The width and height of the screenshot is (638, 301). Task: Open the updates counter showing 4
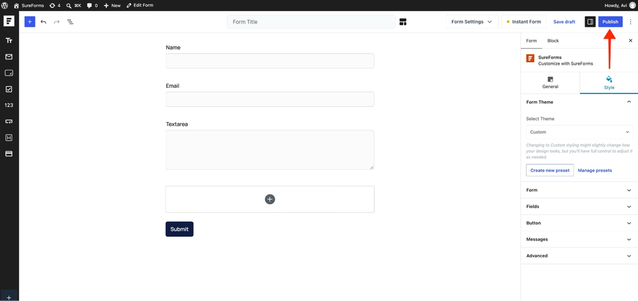[55, 6]
